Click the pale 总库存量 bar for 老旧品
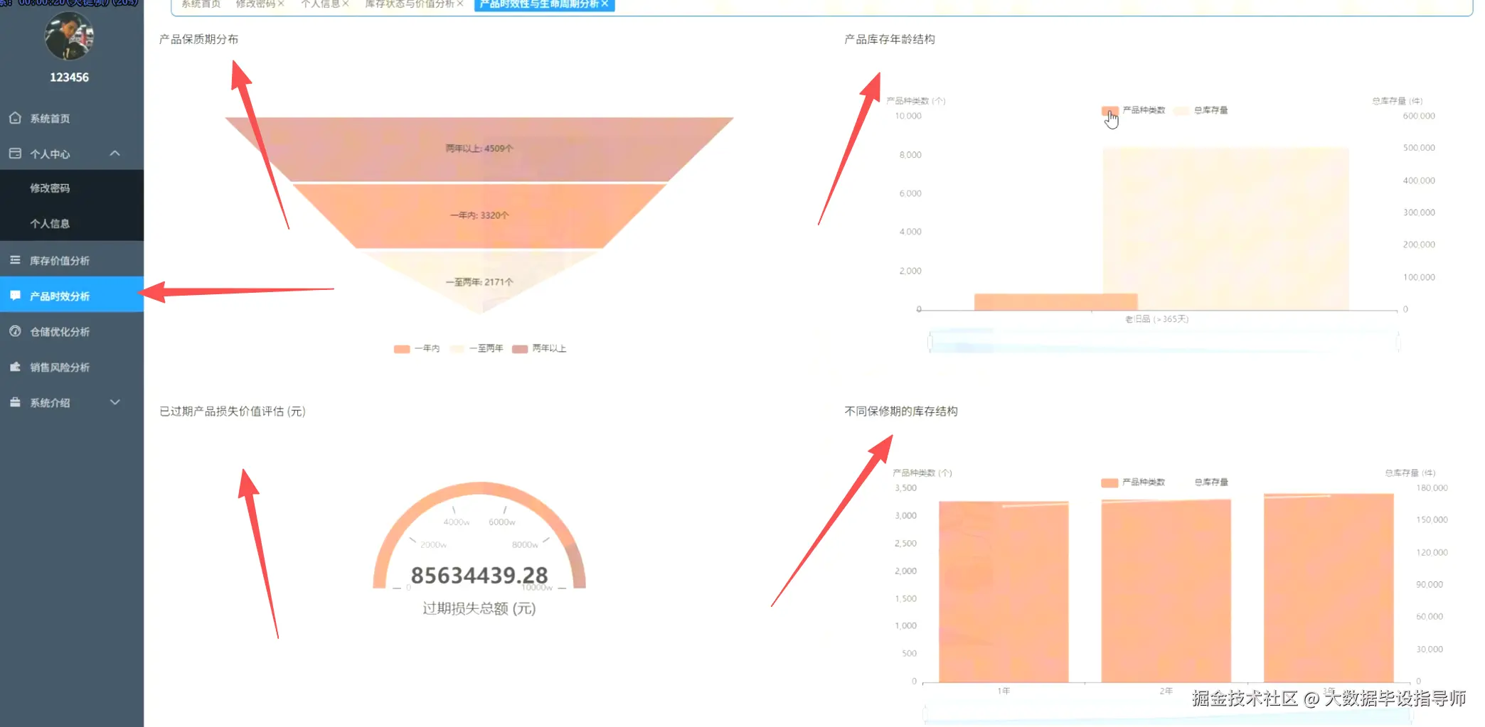Viewport: 1485px width, 727px height. (x=1225, y=229)
